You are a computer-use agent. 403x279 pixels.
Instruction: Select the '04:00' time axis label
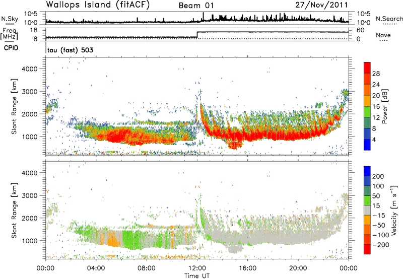point(96,268)
